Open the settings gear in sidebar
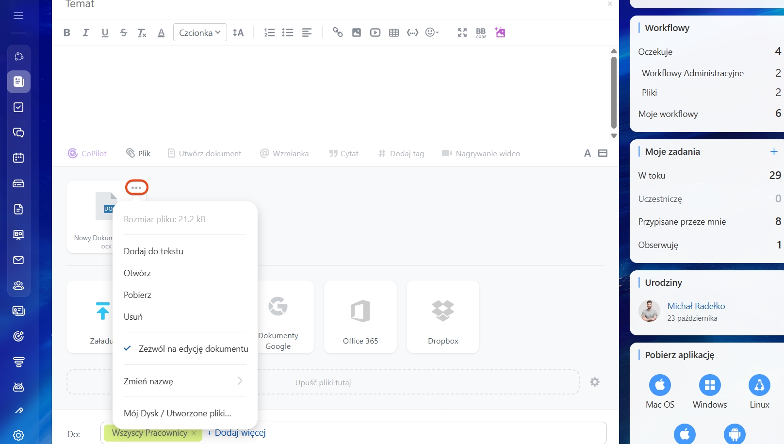784x444 pixels. point(18,435)
